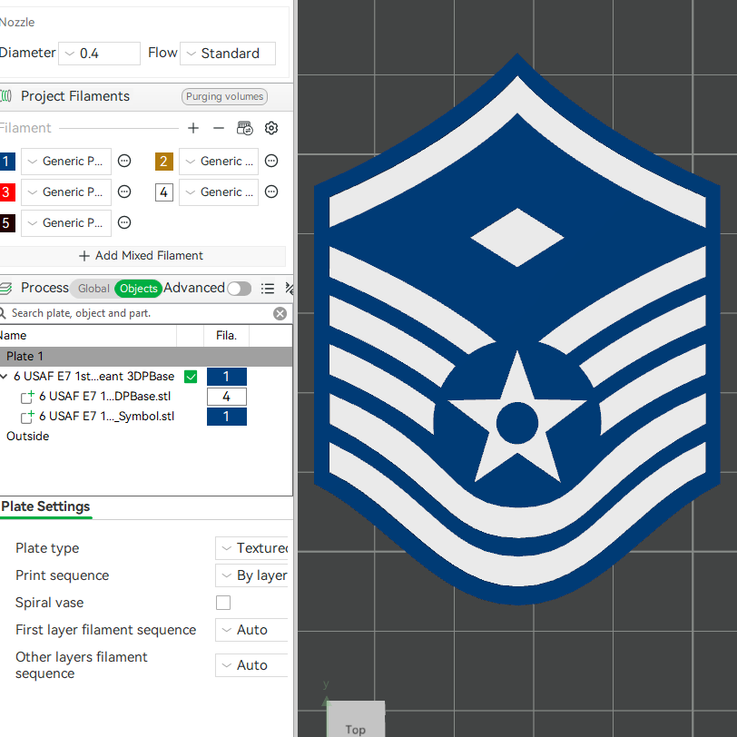This screenshot has width=737, height=737.
Task: Click filament cell 1 of USAF E7 object
Action: (x=227, y=377)
